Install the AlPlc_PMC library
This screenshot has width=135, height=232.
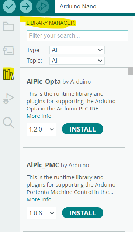click(83, 213)
